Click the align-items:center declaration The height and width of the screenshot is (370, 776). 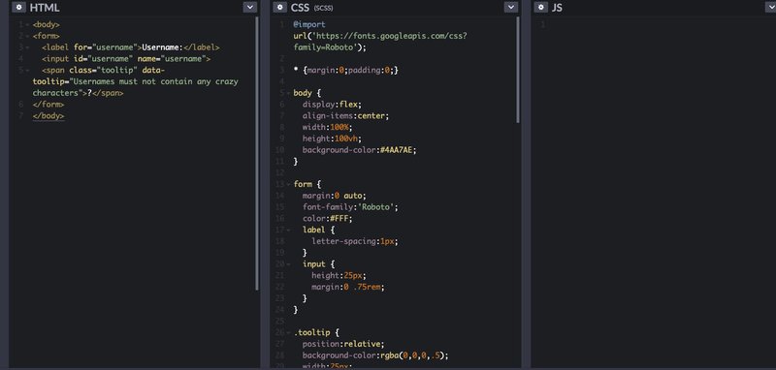pyautogui.click(x=346, y=115)
